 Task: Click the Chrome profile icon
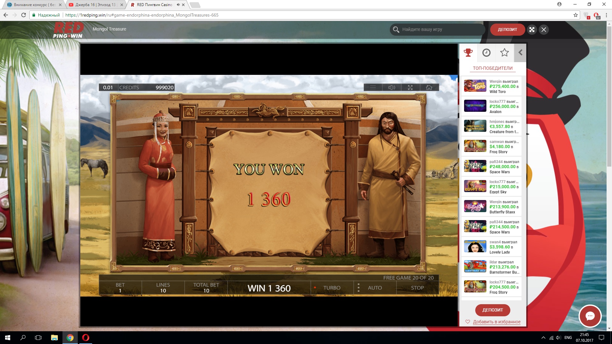[x=559, y=4]
